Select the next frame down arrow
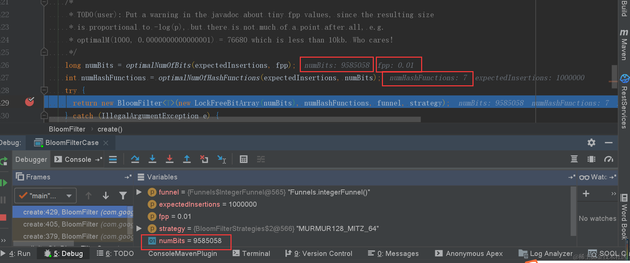 tap(106, 196)
